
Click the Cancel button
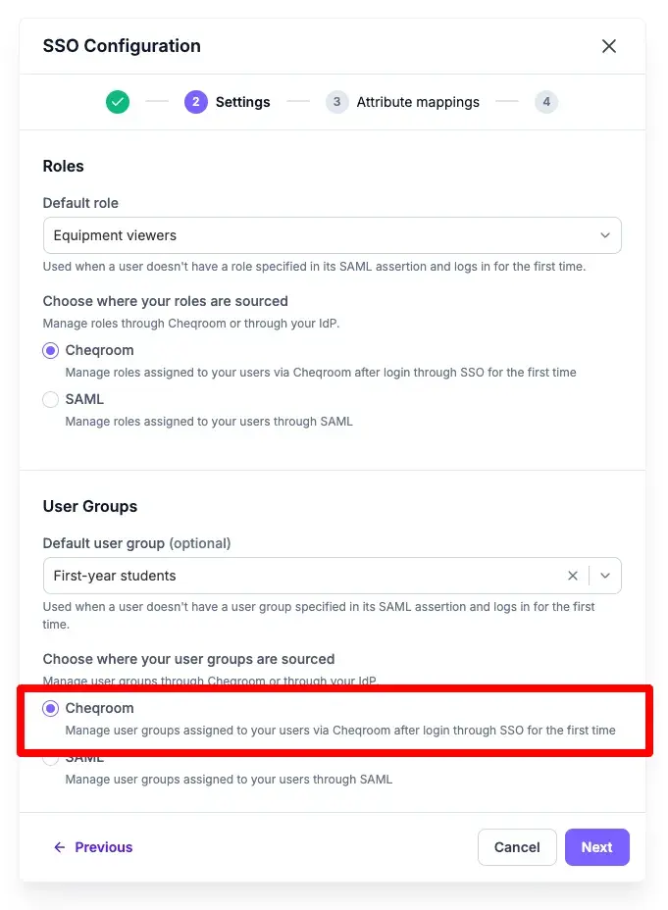click(x=517, y=847)
